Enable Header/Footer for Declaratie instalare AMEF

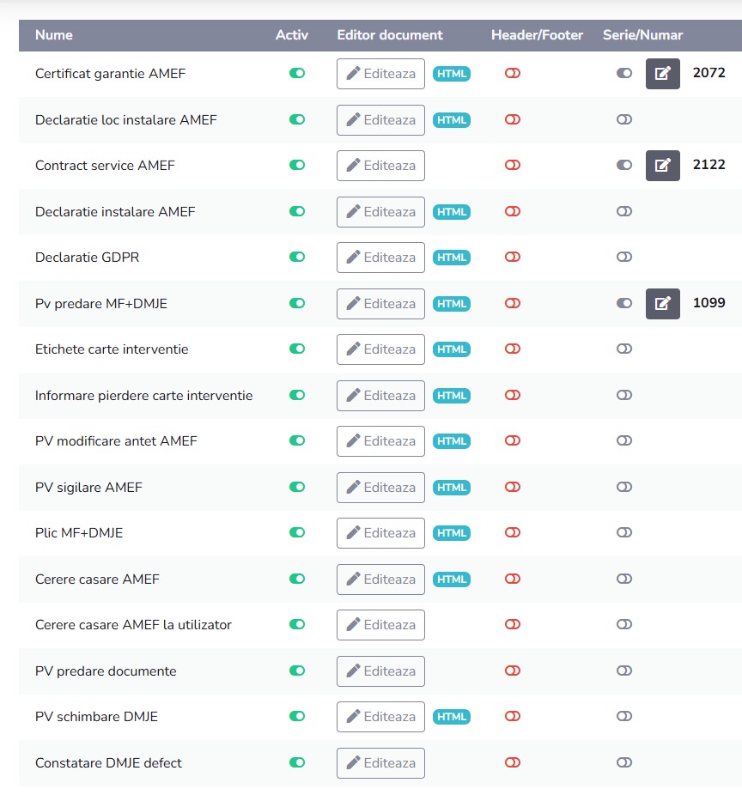point(513,212)
